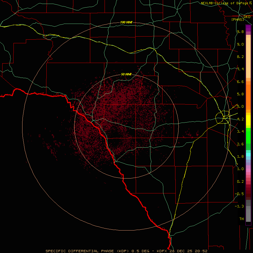Click the purple band atop the color bar
Screen dimensions: 253x253
pyautogui.click(x=248, y=28)
